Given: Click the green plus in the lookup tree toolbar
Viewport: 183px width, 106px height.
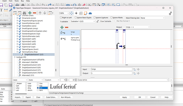Looking at the screenshot, I should (30, 13).
